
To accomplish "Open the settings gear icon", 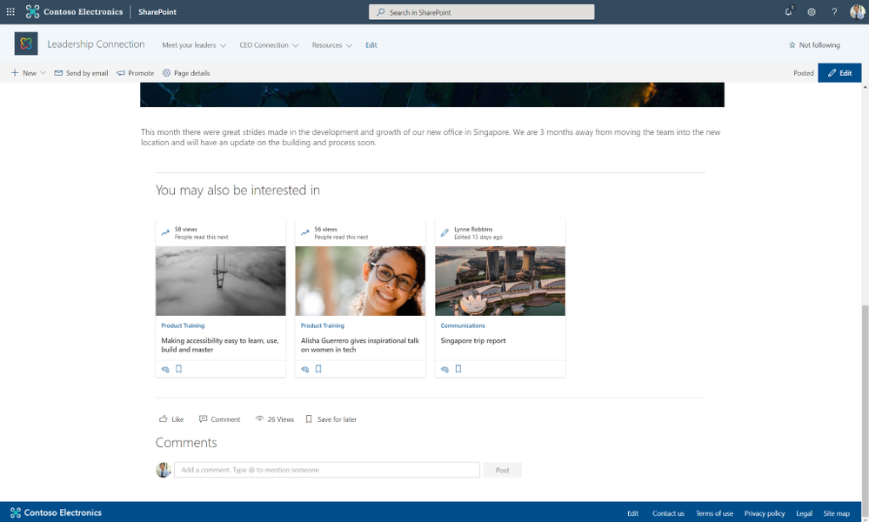I will click(812, 11).
